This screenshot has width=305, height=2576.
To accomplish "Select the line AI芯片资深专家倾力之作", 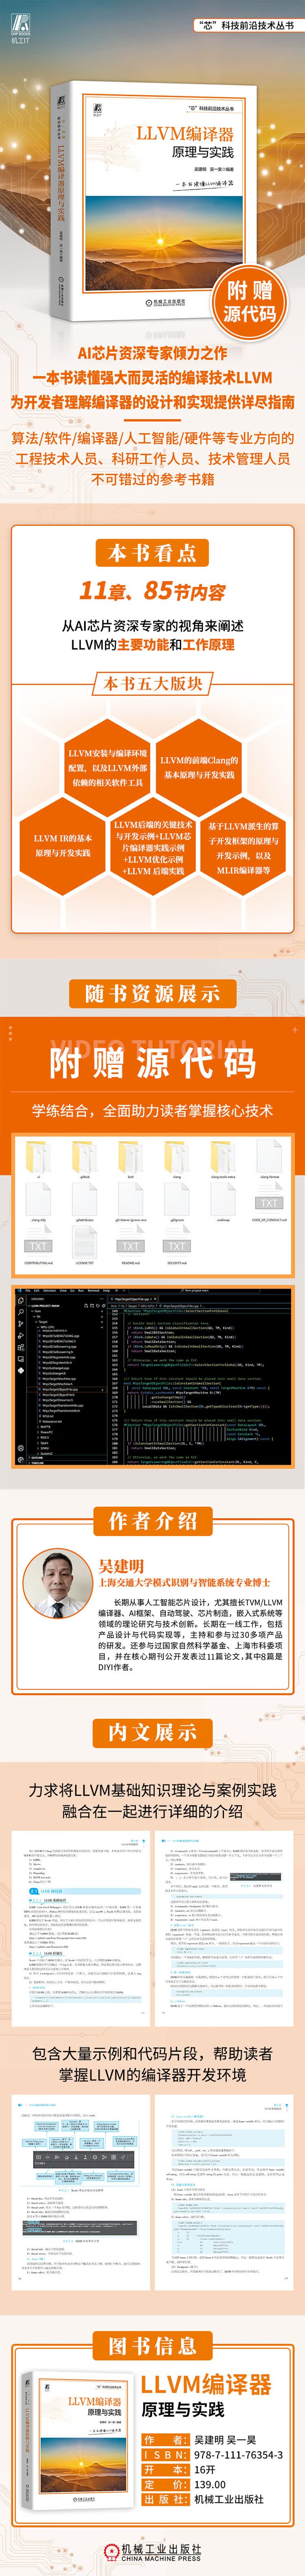I will tap(152, 352).
